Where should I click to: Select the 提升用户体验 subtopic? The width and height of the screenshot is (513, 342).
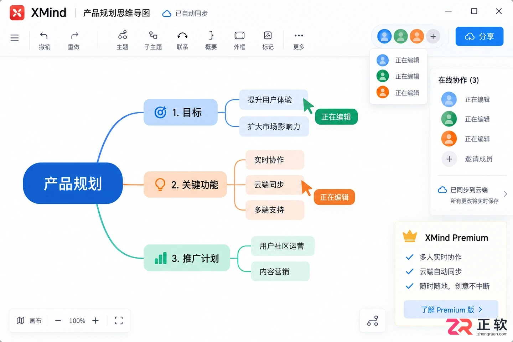[x=274, y=100]
